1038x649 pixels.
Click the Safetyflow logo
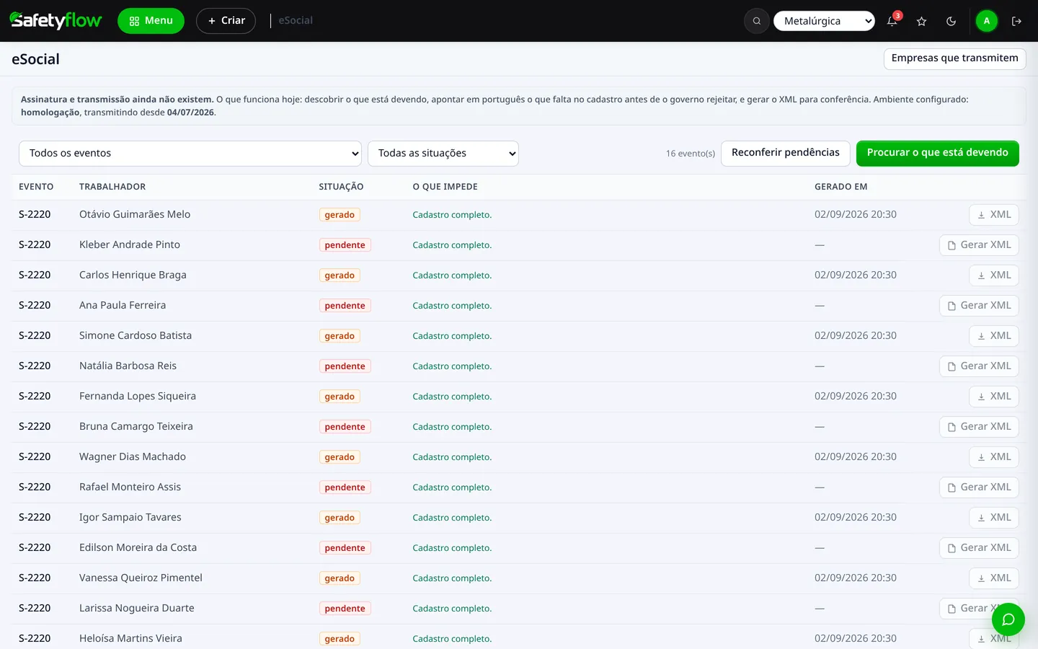[56, 21]
